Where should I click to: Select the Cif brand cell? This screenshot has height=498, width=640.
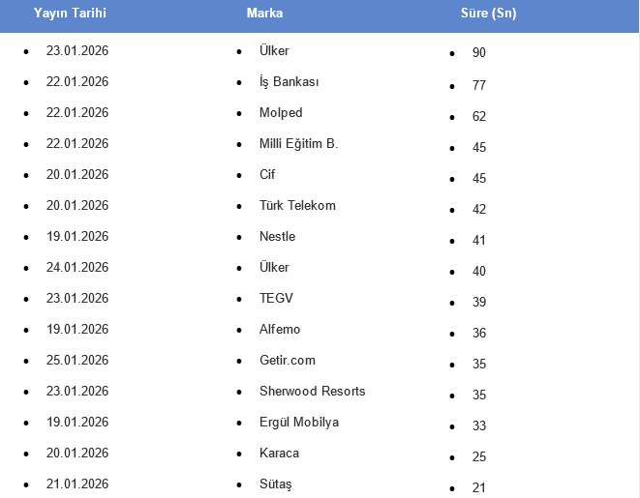pyautogui.click(x=267, y=175)
